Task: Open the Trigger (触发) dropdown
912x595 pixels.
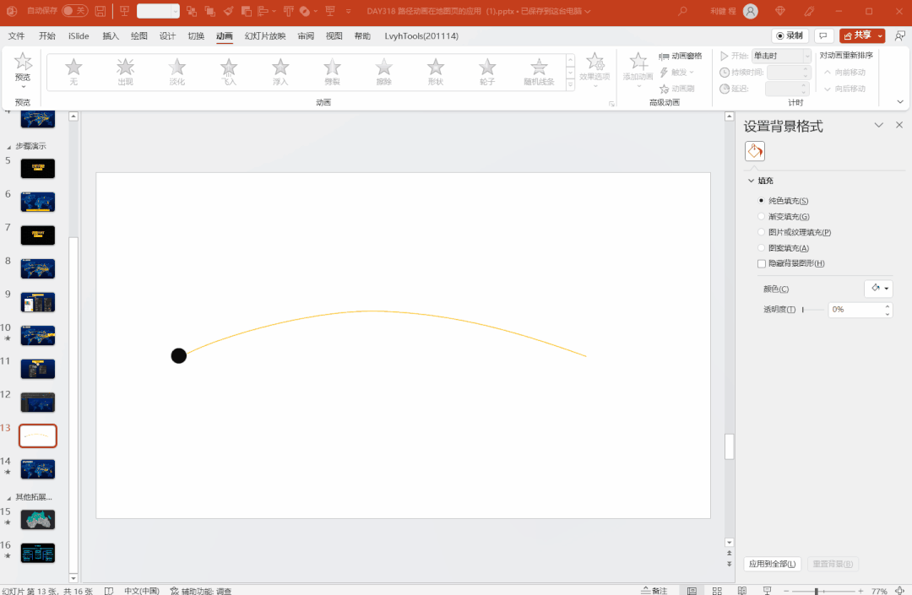Action: point(677,73)
